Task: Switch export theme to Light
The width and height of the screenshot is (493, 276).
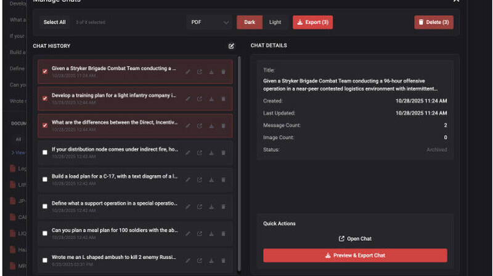Action: (x=275, y=23)
